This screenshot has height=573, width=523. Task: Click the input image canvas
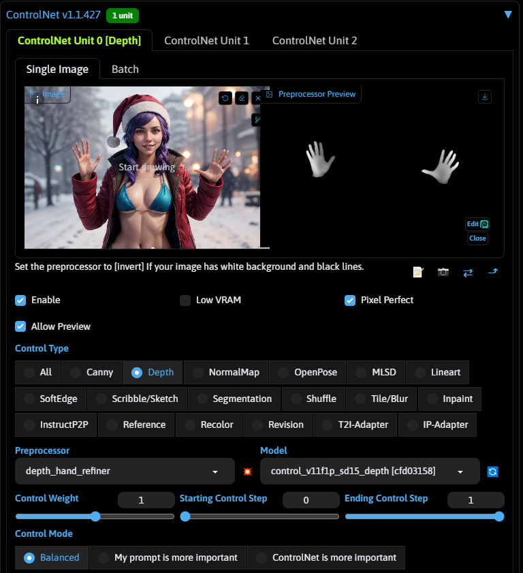(142, 168)
